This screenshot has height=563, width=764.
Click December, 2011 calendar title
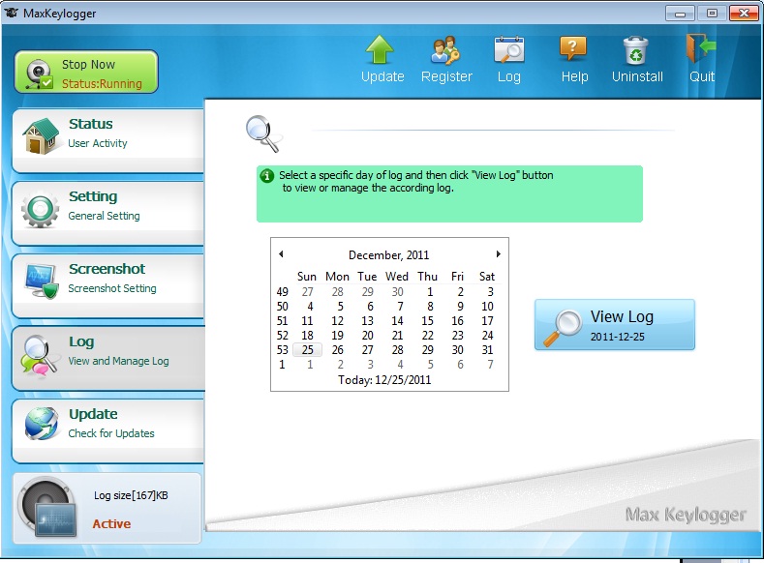pos(389,255)
